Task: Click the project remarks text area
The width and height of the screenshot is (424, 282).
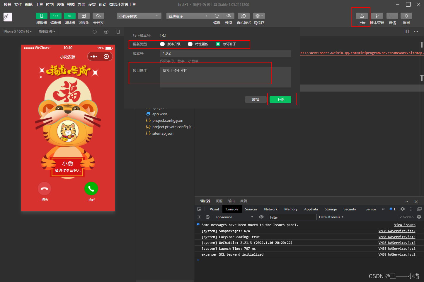Action: pyautogui.click(x=226, y=77)
